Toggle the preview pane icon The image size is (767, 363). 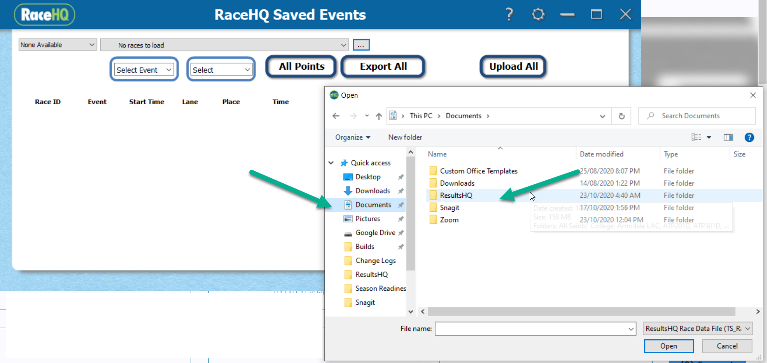(728, 137)
